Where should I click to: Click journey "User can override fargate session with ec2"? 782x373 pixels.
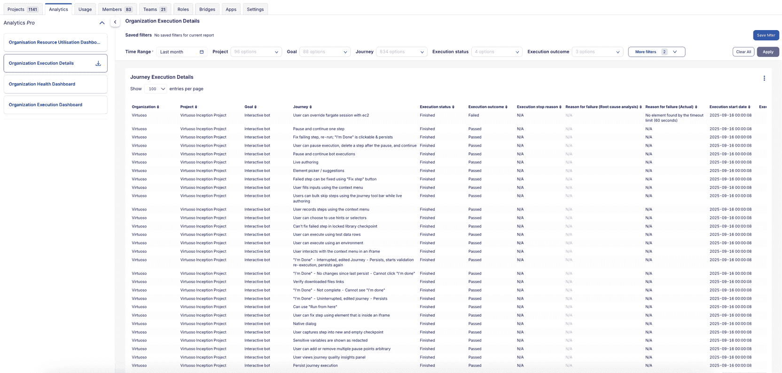tap(331, 115)
